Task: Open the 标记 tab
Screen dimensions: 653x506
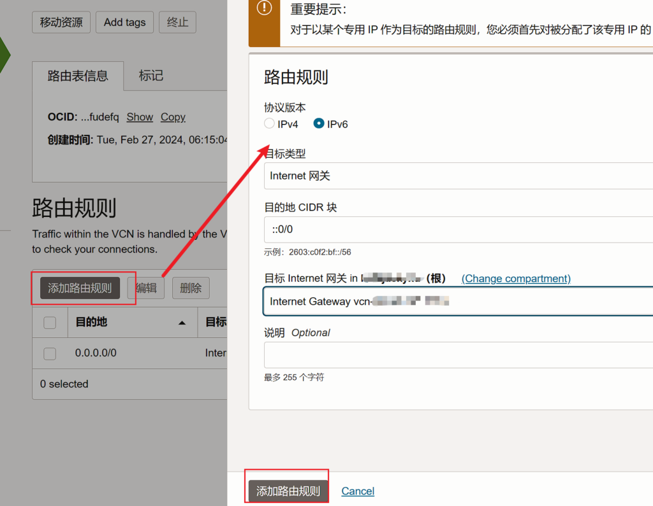Action: pyautogui.click(x=151, y=76)
